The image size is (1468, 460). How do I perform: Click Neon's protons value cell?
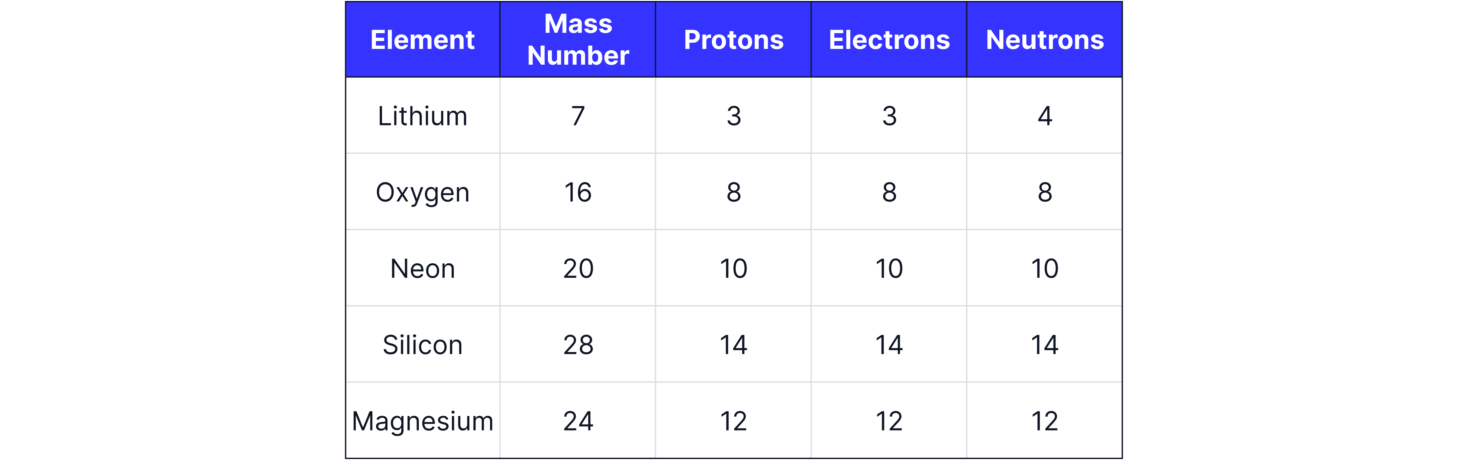point(733,269)
